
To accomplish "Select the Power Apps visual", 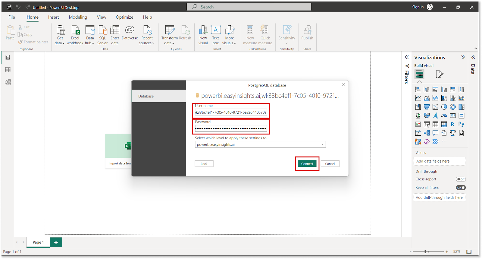I will click(x=427, y=142).
